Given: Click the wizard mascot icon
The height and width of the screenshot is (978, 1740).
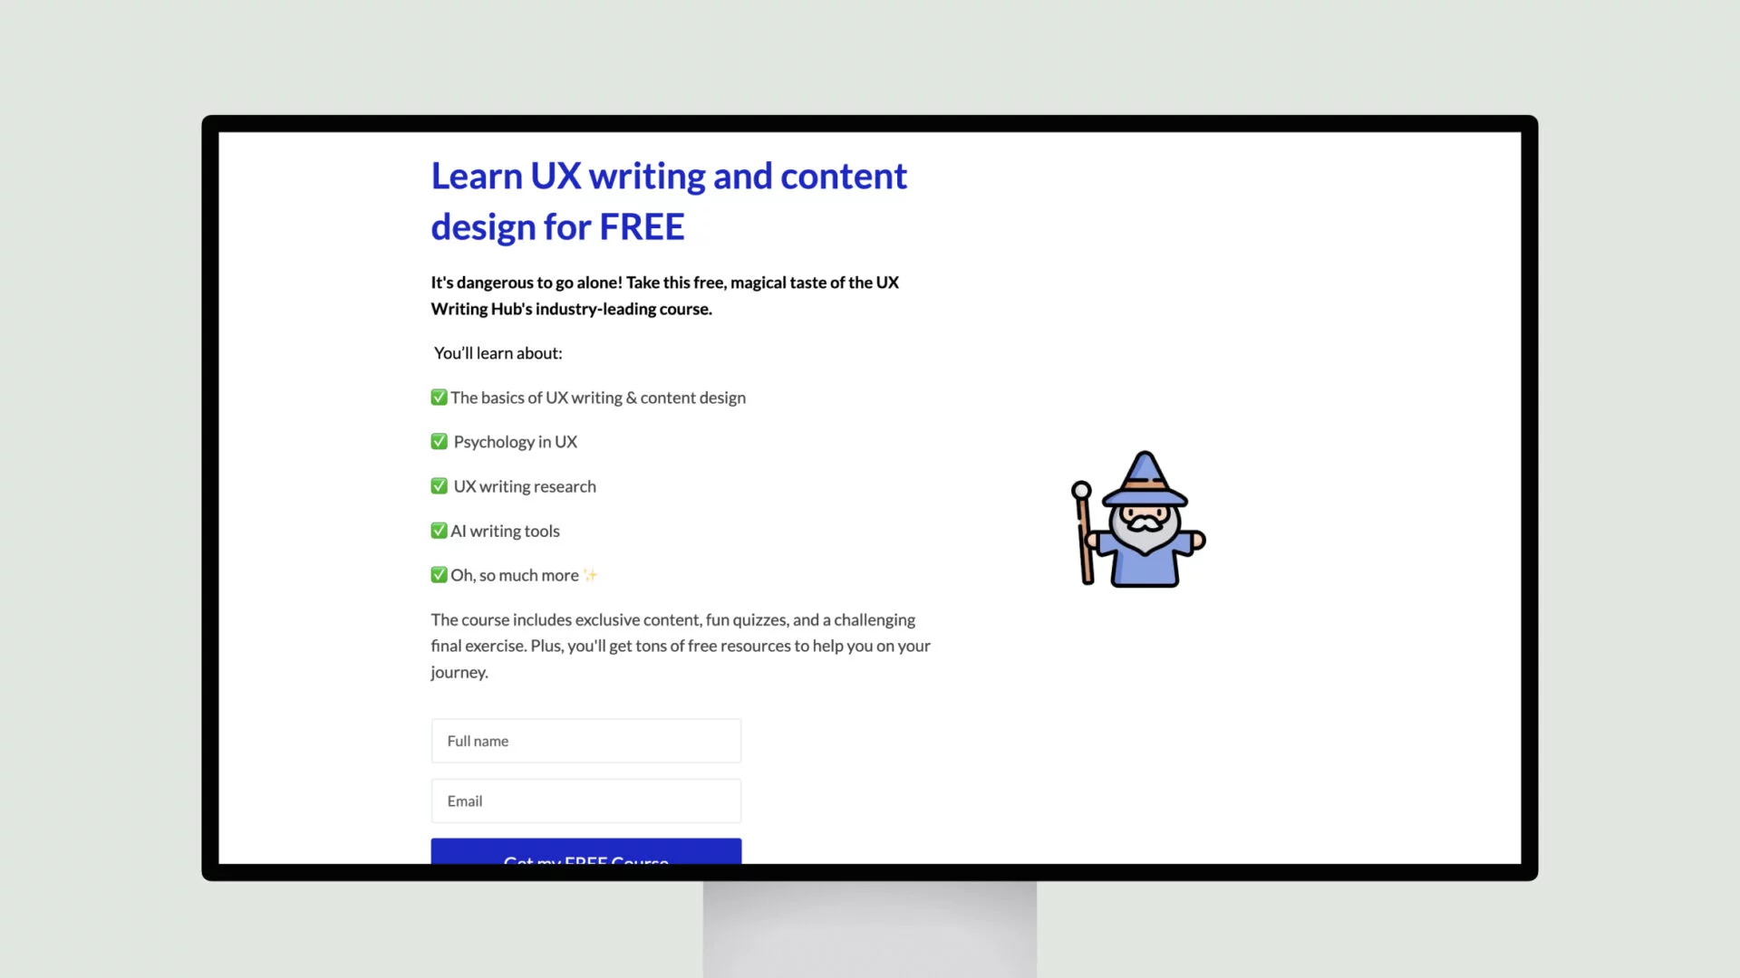Looking at the screenshot, I should [1137, 520].
